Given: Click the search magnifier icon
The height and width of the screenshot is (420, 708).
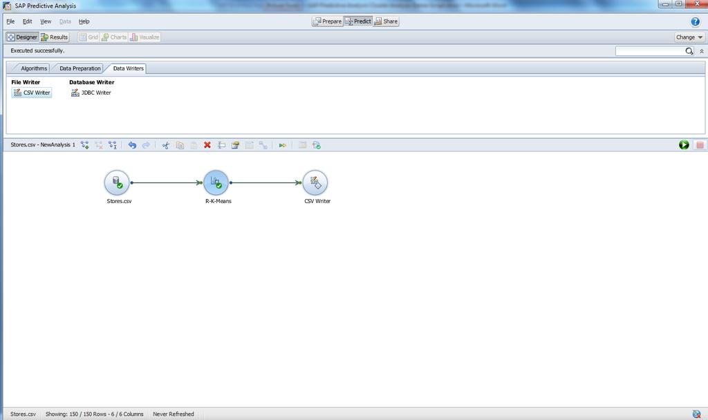Looking at the screenshot, I should coord(689,51).
